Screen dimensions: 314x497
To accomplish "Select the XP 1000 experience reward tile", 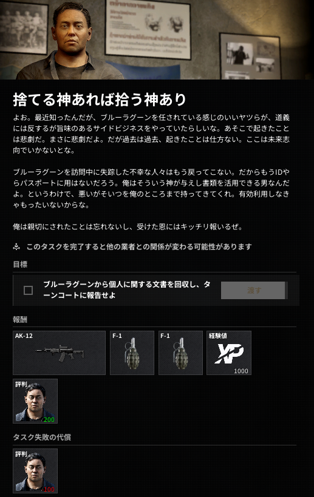I will coord(229,353).
